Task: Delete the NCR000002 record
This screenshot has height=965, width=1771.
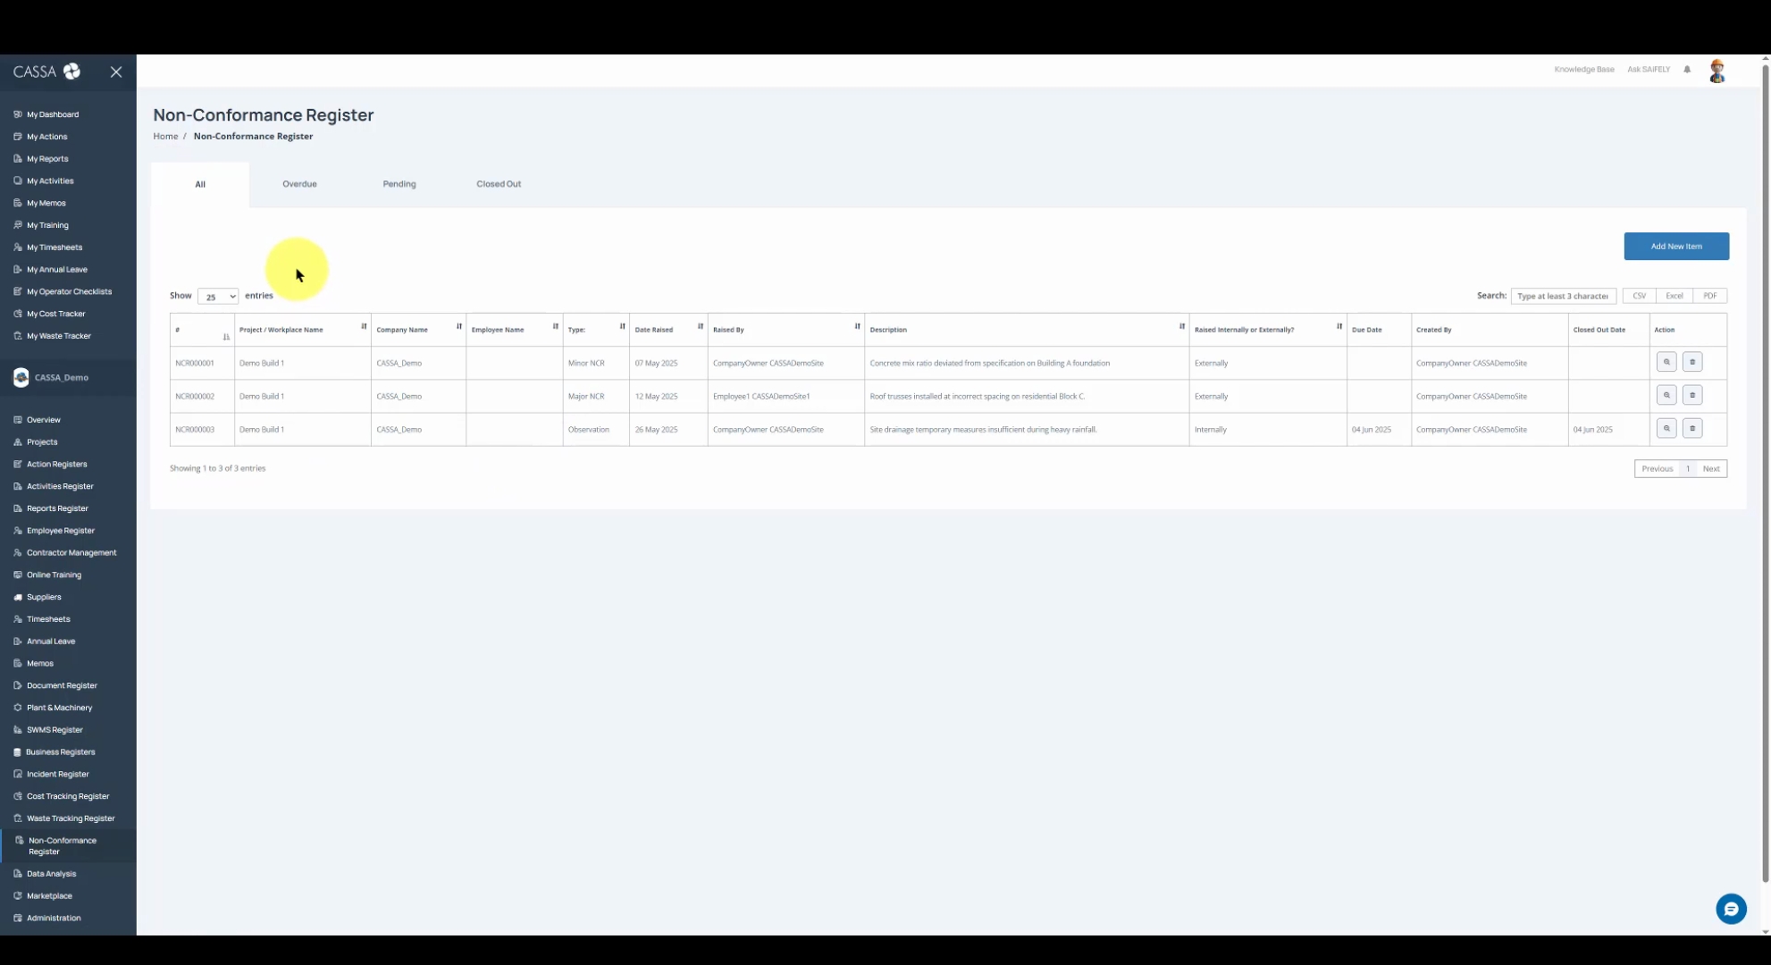Action: 1691,395
